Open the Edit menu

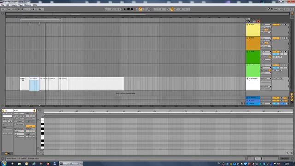[7, 5]
